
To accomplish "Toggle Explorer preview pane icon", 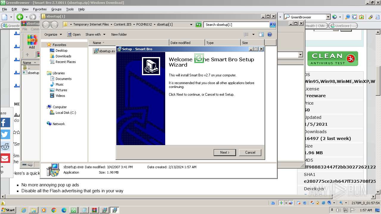I will [261, 34].
